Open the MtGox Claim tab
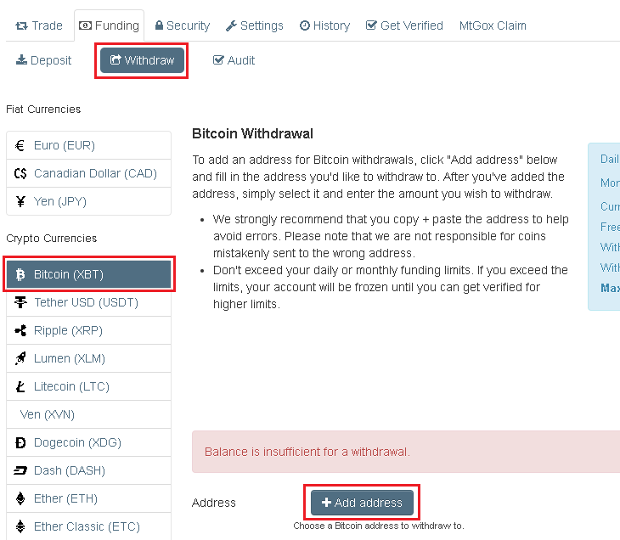The height and width of the screenshot is (540, 620). [493, 25]
